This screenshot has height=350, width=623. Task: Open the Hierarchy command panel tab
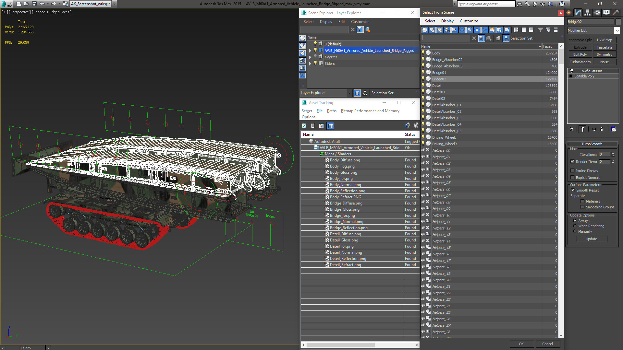587,13
